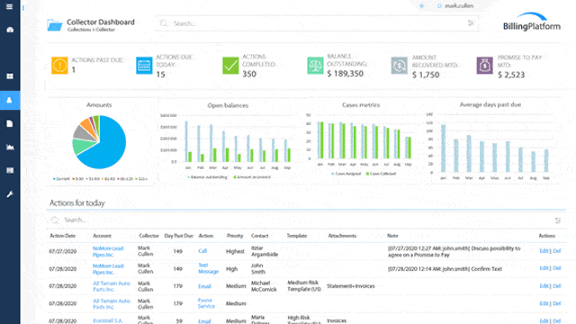Click the Promise To Pay money bag icon
The image size is (576, 324).
484,66
